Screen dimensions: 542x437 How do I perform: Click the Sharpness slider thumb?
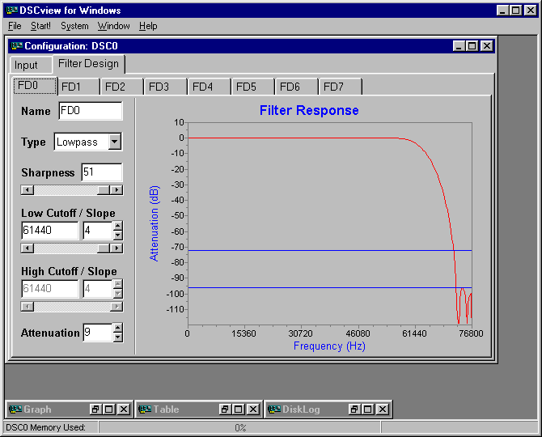pos(104,190)
